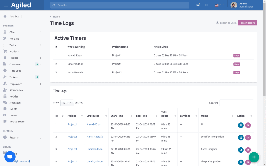The height and width of the screenshot is (166, 266).
Task: Stop Nawab Khan's active timer
Action: coord(236,56)
